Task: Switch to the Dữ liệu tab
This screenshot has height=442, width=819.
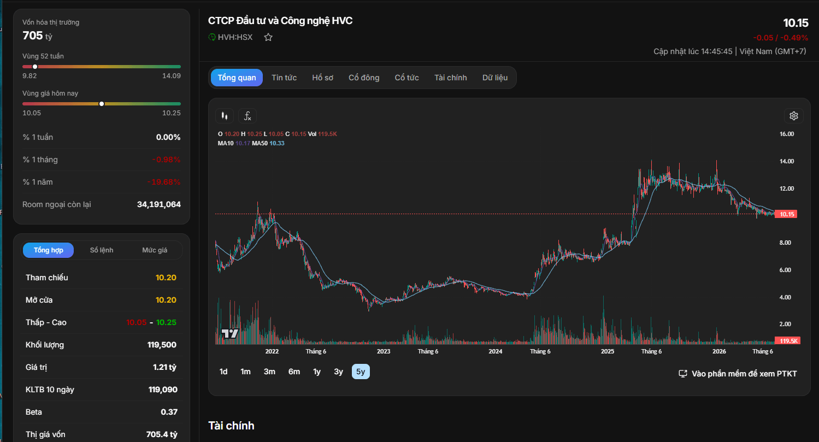Action: [495, 78]
